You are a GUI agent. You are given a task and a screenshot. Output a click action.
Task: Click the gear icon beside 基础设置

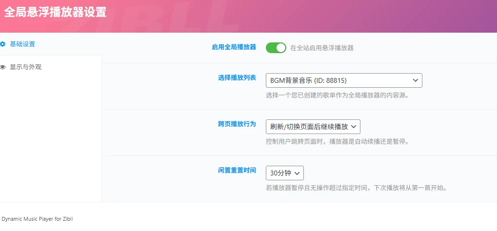(x=3, y=44)
